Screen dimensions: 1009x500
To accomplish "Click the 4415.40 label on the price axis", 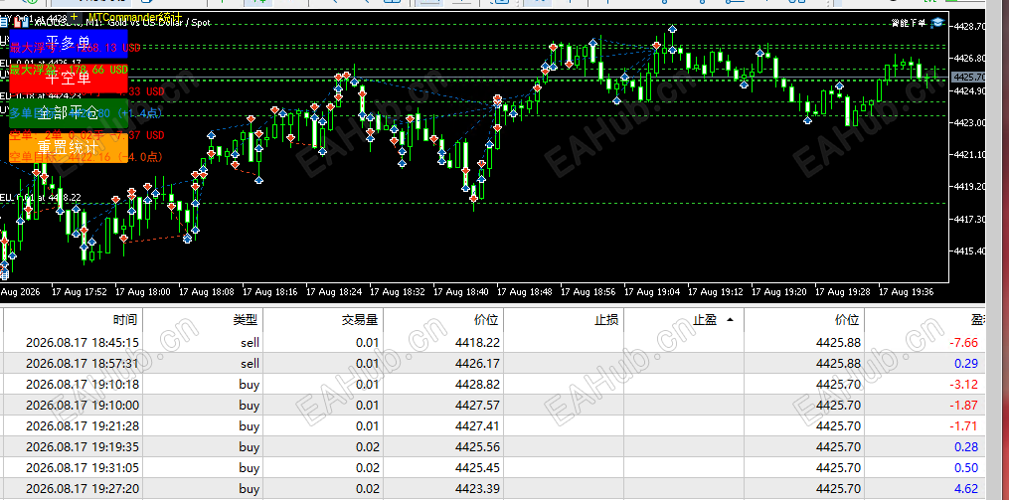I will tap(970, 250).
